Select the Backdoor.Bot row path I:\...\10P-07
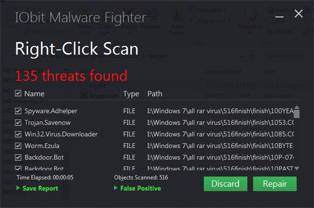The image size is (314, 208). 220,157
